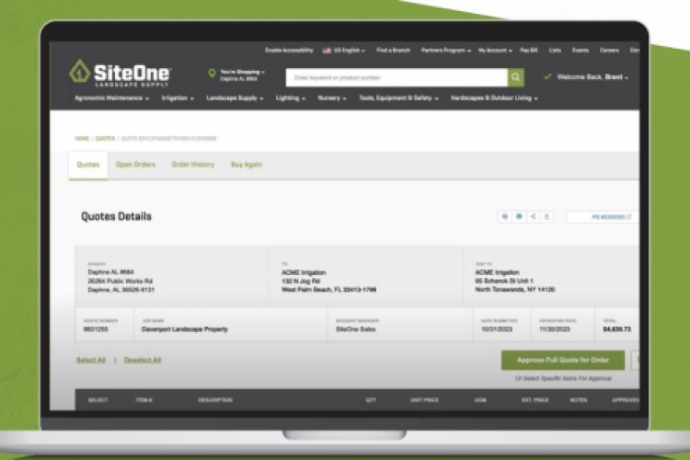Switch to the Order History tab
Viewport: 690px width, 460px height.
[192, 165]
